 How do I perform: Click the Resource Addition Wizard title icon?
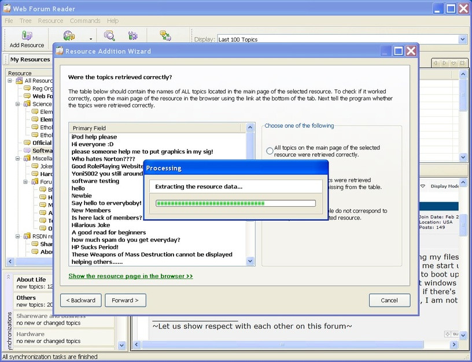[x=60, y=51]
